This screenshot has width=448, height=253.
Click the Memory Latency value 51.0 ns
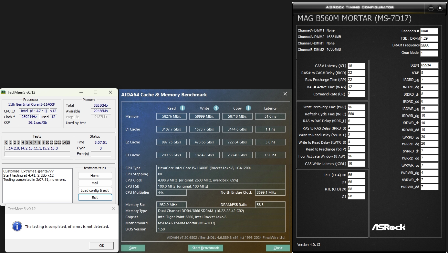tap(270, 116)
